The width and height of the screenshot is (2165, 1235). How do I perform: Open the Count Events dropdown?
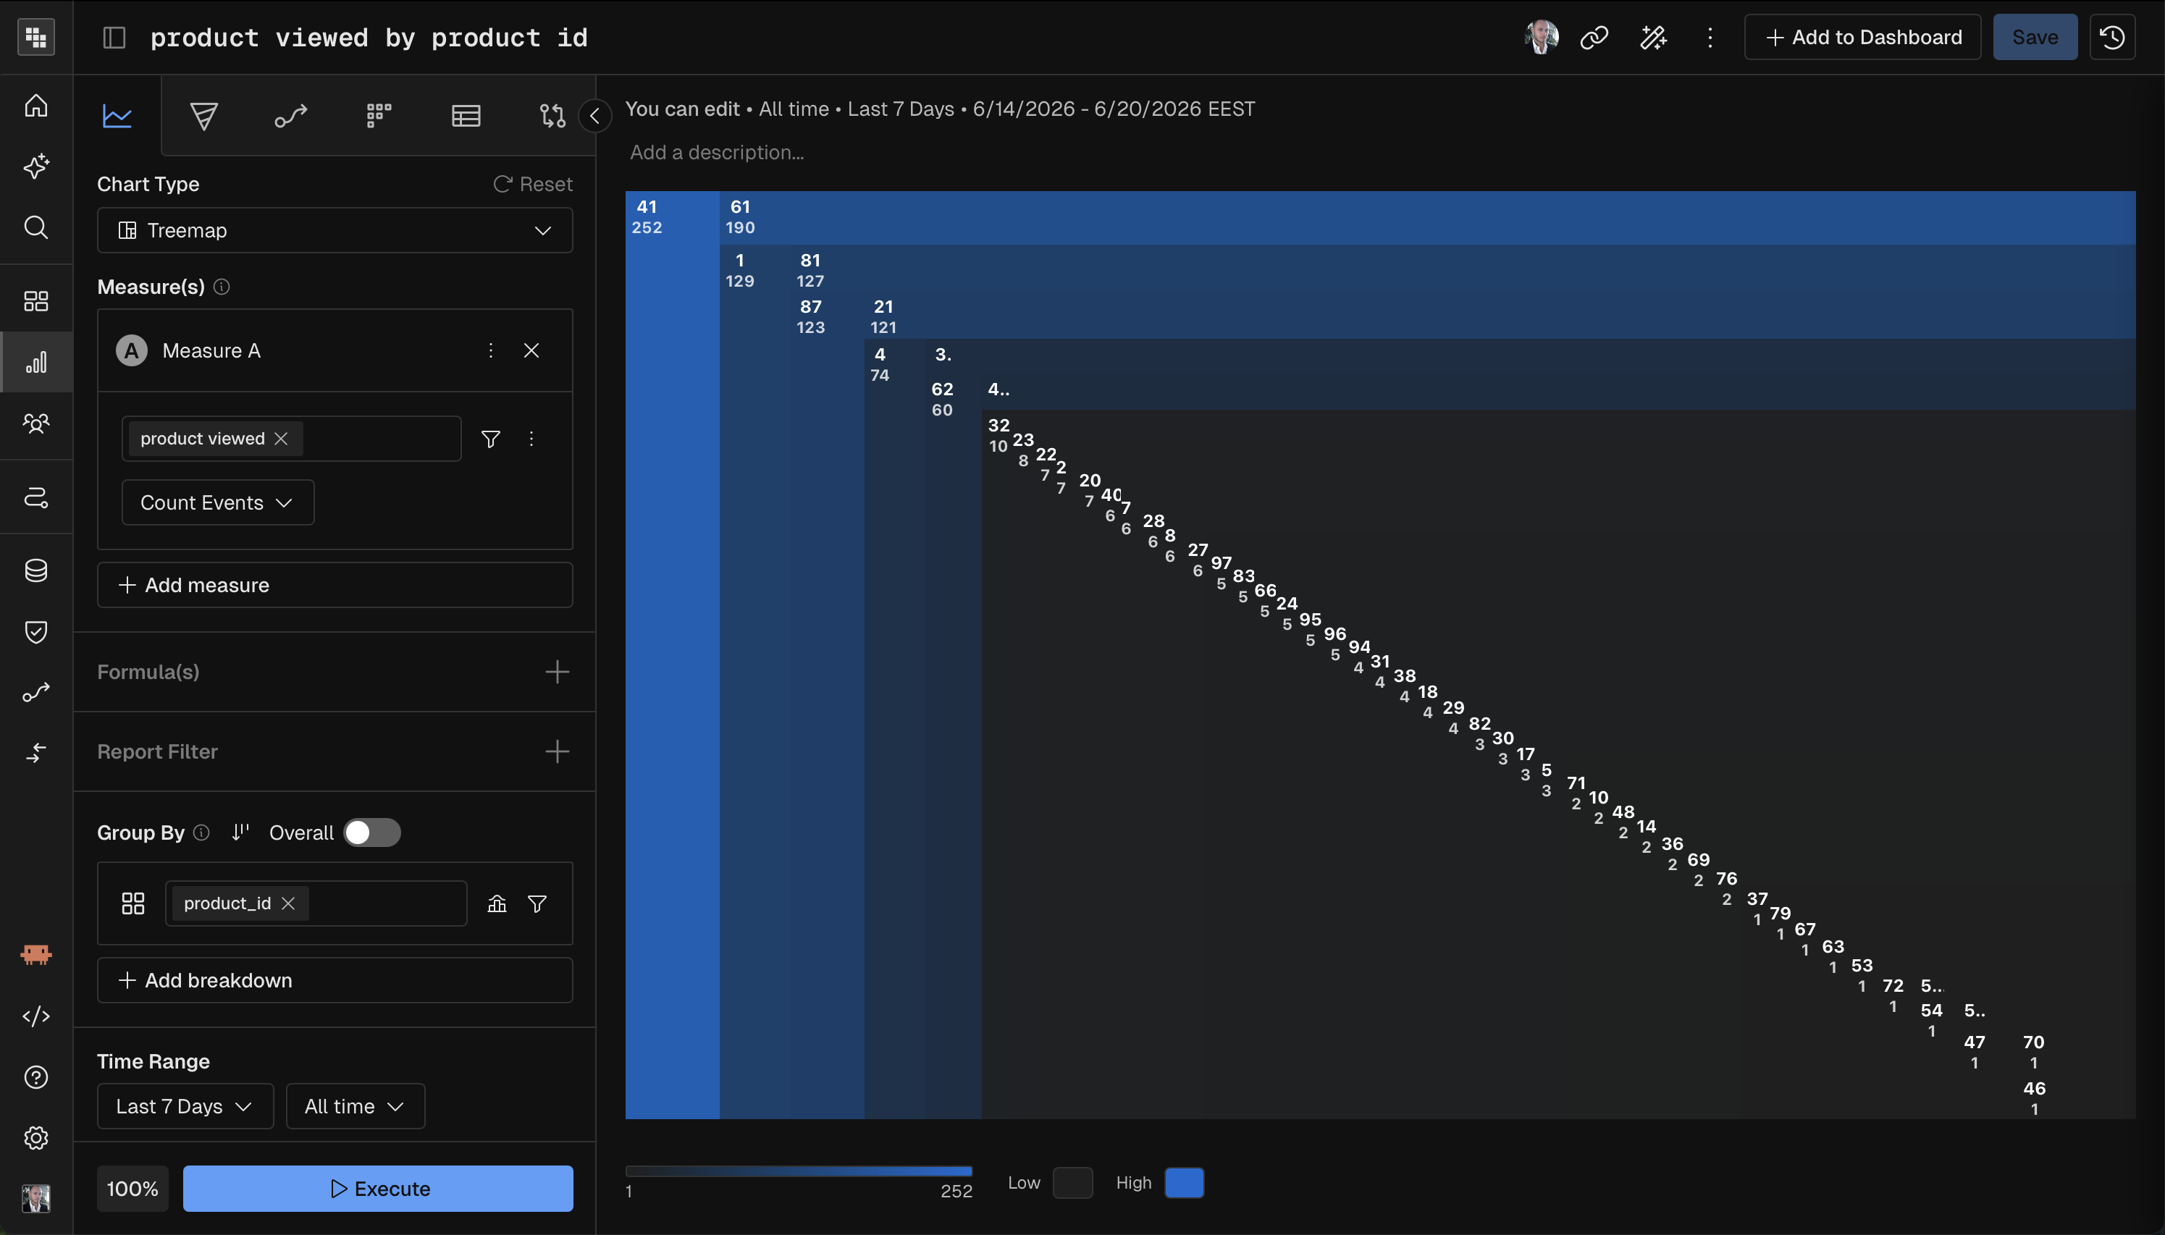[x=218, y=502]
